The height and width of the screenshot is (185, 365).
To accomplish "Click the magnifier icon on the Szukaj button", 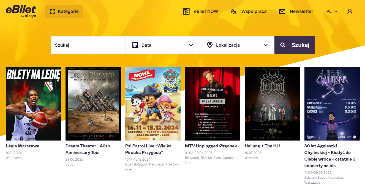I will point(283,45).
